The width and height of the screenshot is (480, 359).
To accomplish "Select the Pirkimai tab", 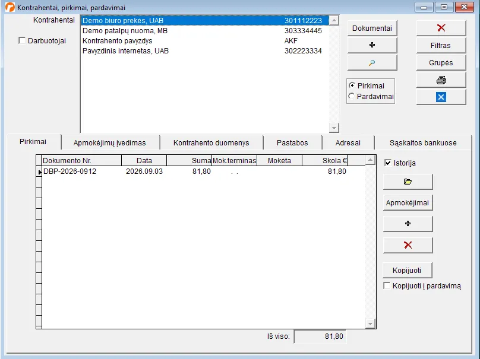I will tap(33, 142).
